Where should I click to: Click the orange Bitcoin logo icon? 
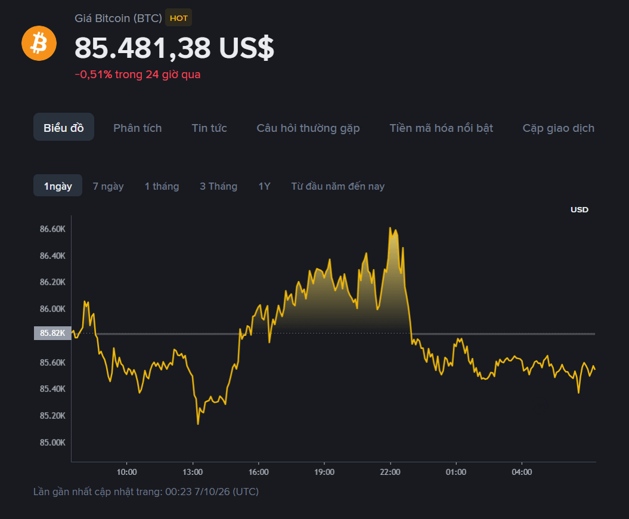[x=39, y=44]
